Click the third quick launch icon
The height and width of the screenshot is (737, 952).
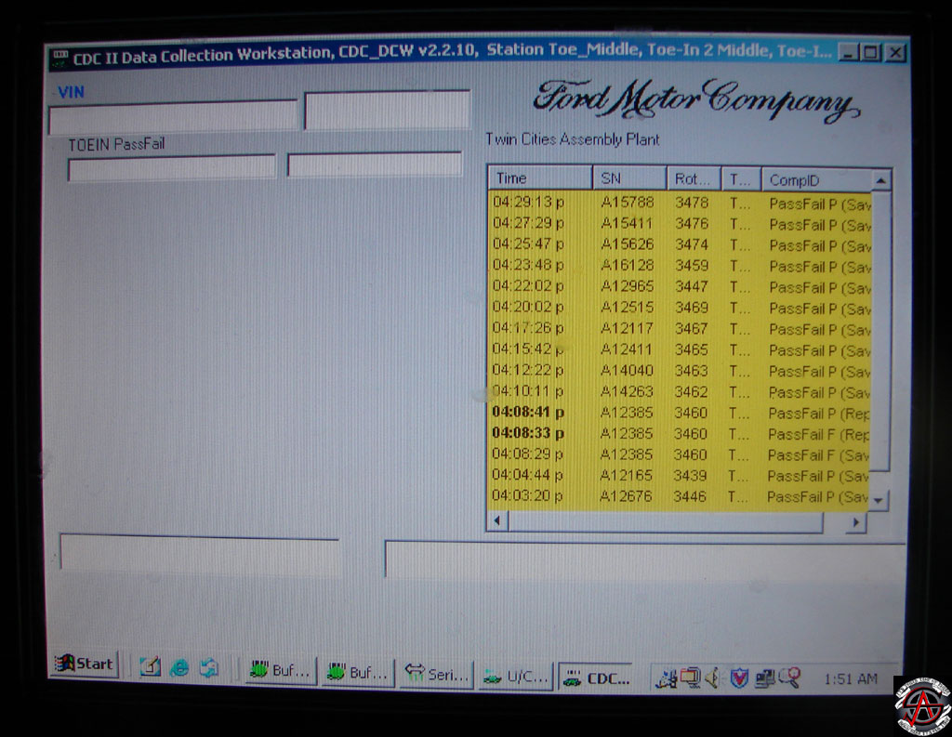(x=209, y=667)
